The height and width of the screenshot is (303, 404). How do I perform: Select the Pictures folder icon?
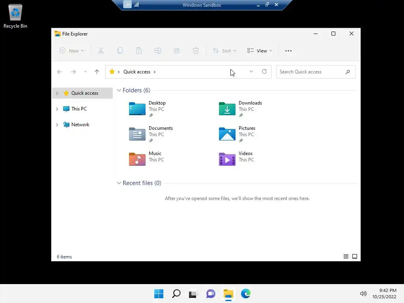(227, 134)
